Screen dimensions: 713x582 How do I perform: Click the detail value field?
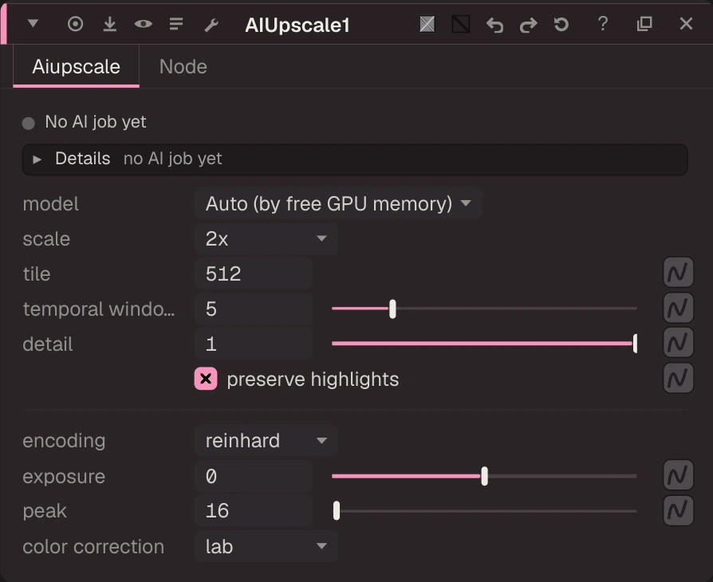click(x=254, y=344)
